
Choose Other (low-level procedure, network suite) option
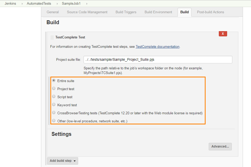point(54,121)
